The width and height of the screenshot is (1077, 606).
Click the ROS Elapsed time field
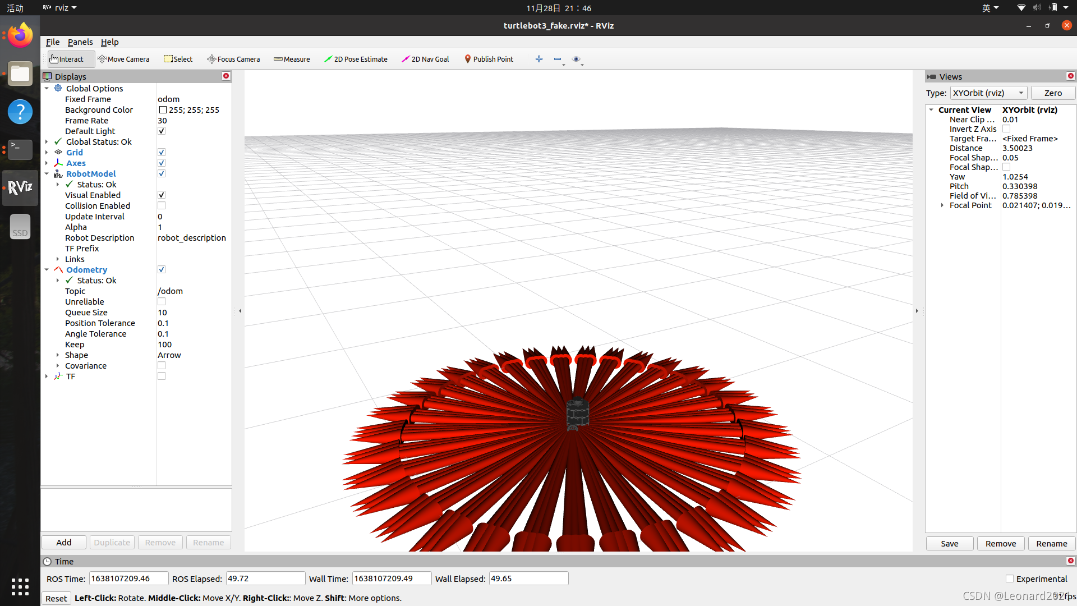point(265,579)
